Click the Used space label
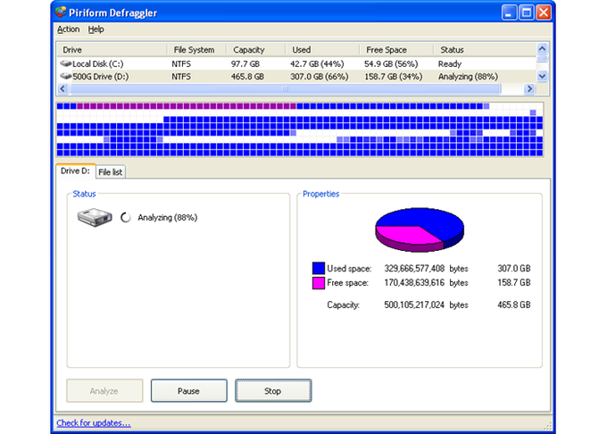The width and height of the screenshot is (607, 434). pos(349,268)
